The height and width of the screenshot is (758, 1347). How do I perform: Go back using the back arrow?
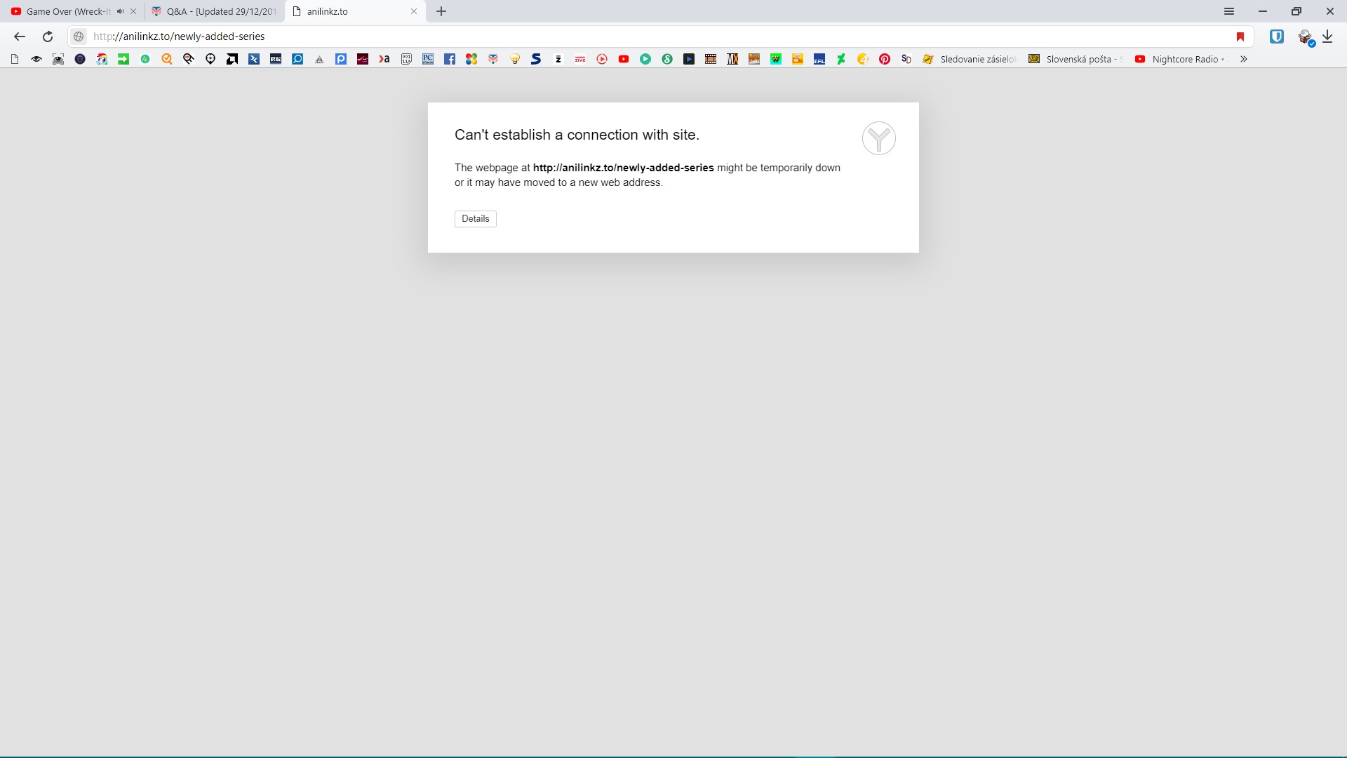[x=20, y=36]
